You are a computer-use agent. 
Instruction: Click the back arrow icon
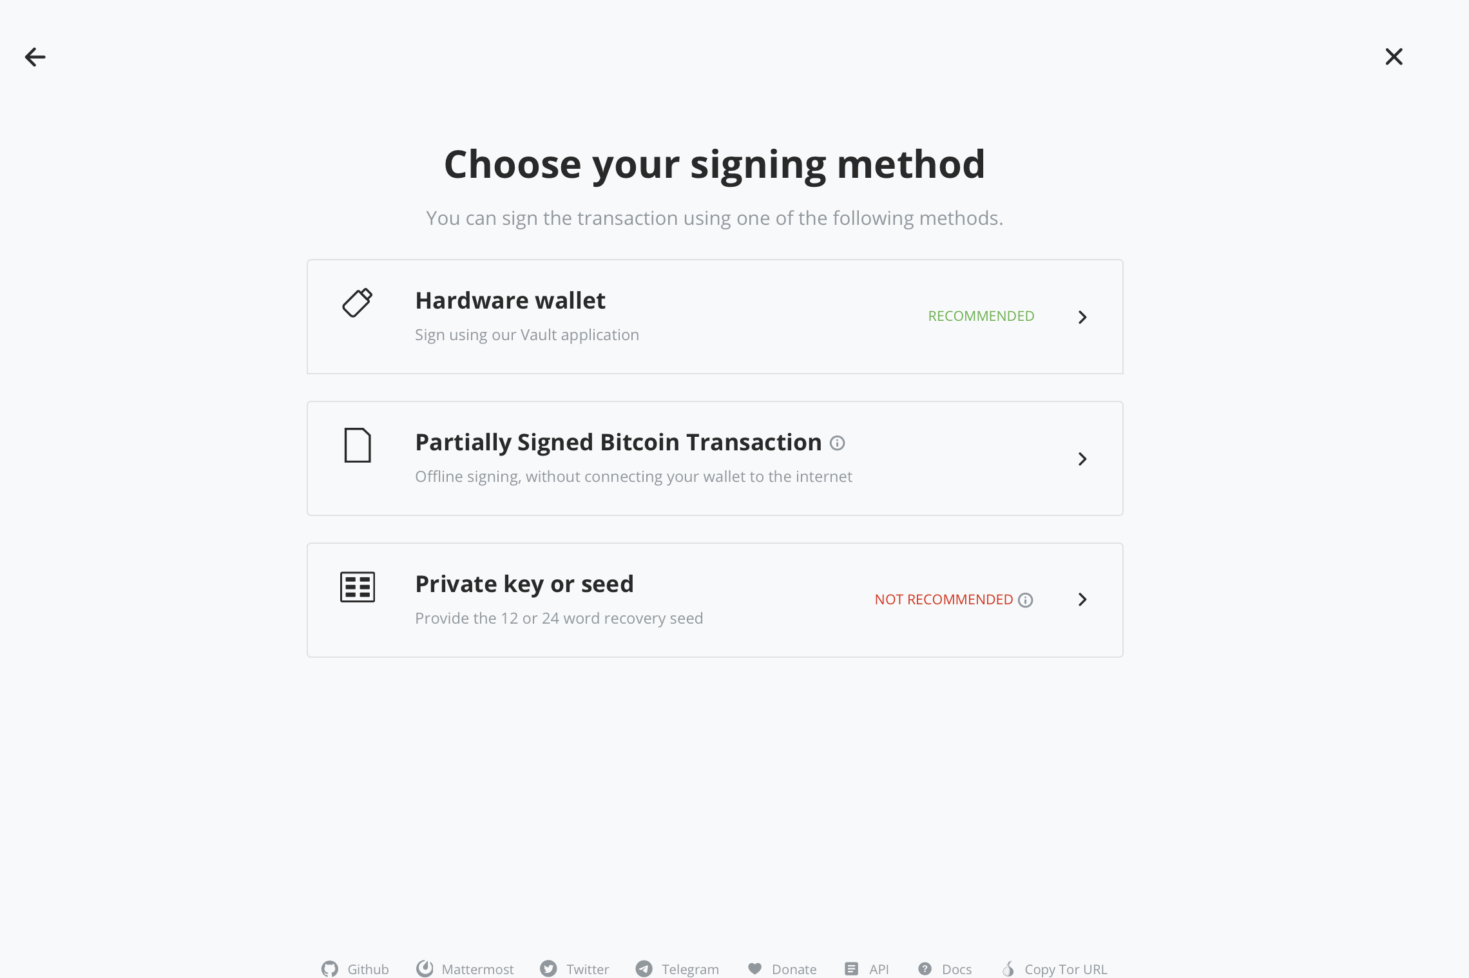(35, 57)
